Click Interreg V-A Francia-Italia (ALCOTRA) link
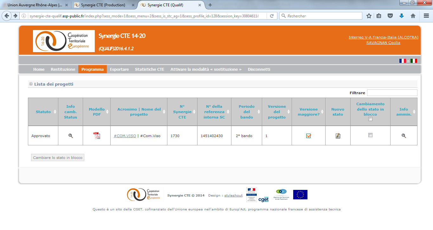 click(x=384, y=37)
